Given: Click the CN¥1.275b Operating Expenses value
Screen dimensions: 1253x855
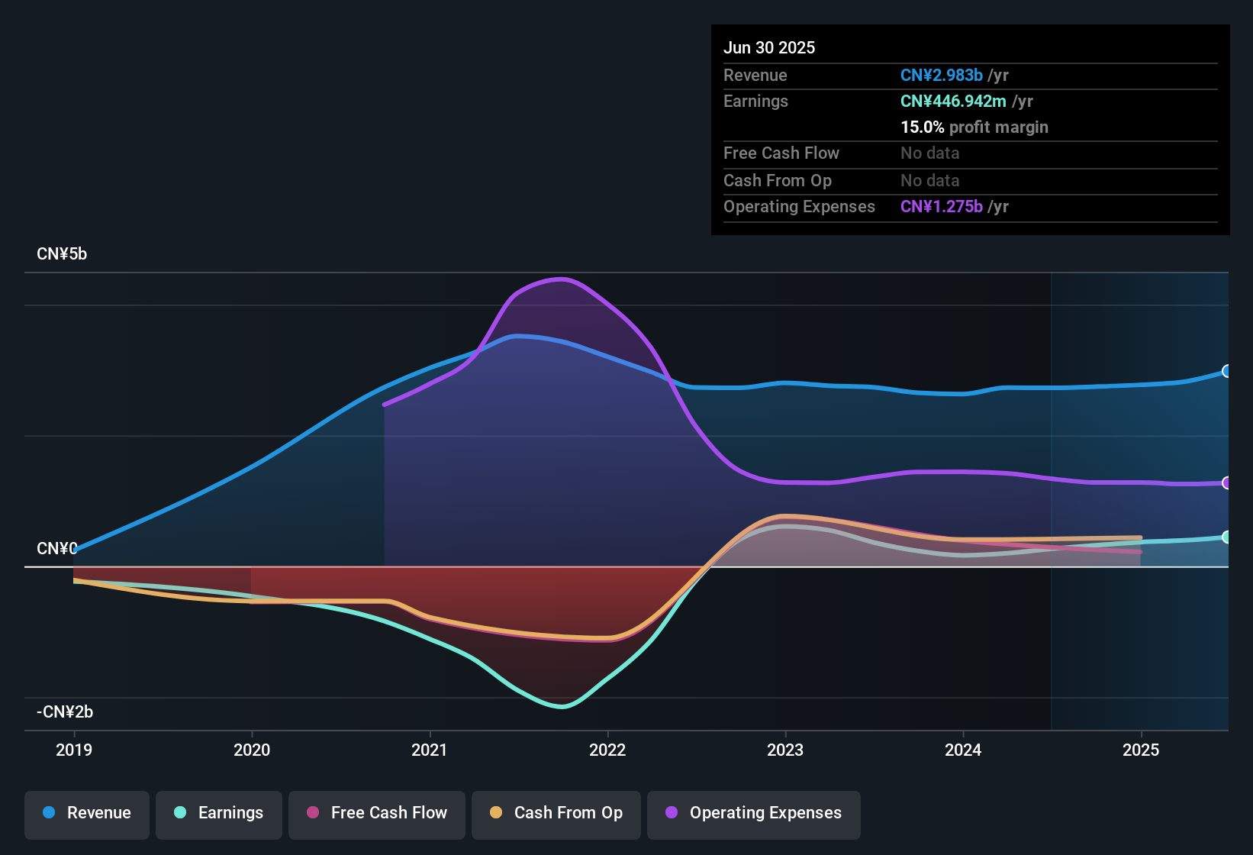Looking at the screenshot, I should (x=941, y=206).
